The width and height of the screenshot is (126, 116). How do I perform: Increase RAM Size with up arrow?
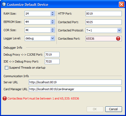[53, 13]
